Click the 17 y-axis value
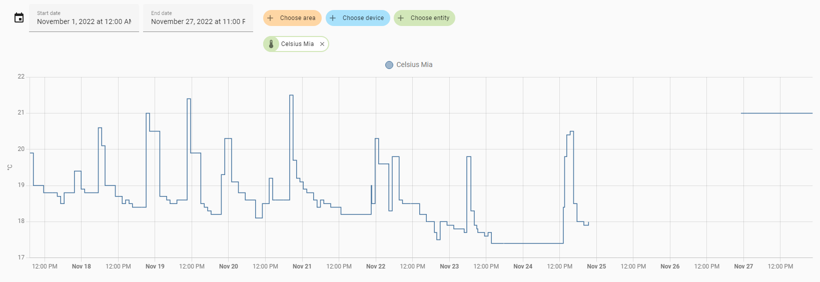820x282 pixels. pos(21,257)
